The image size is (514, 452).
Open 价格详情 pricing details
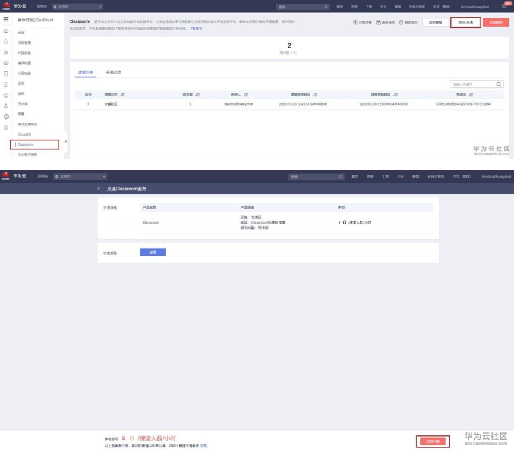(362, 23)
